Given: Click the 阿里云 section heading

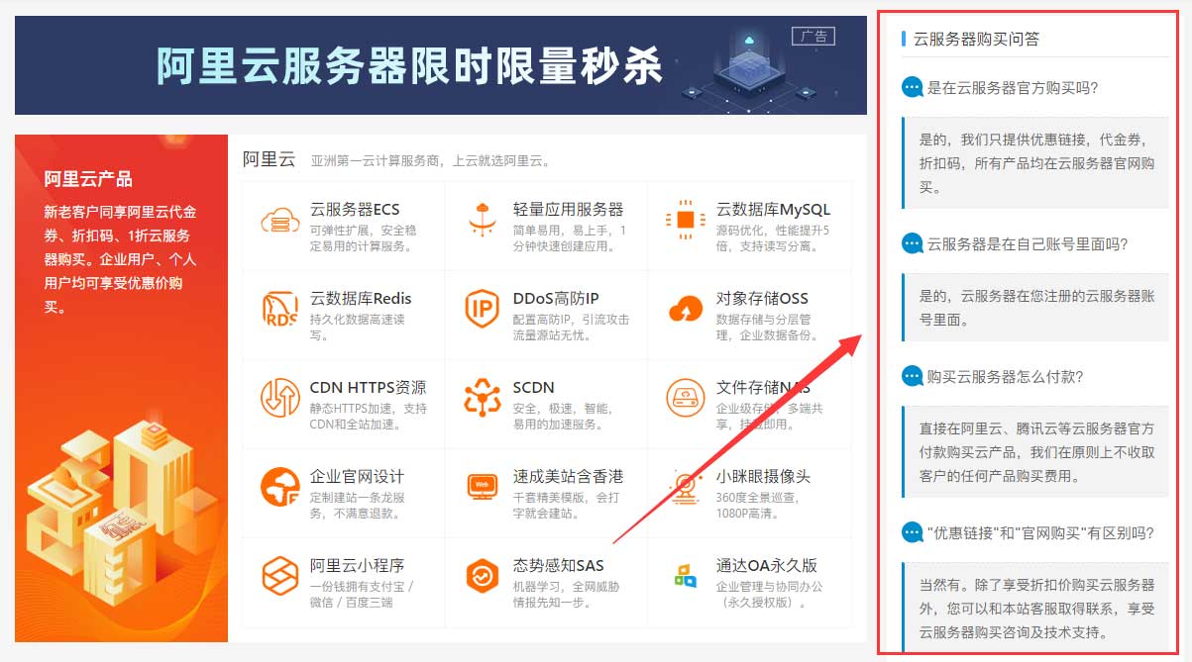Looking at the screenshot, I should (x=269, y=159).
